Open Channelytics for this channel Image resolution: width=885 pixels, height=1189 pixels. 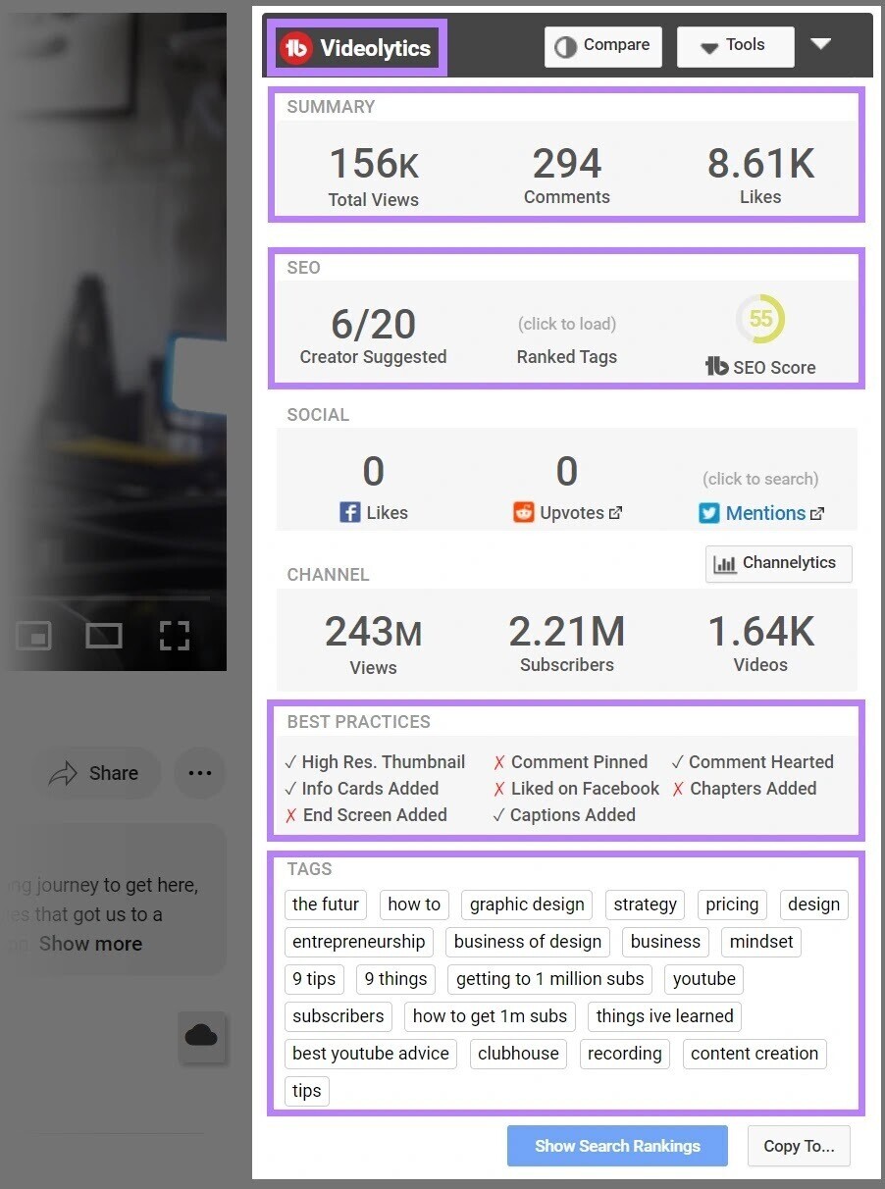[778, 563]
